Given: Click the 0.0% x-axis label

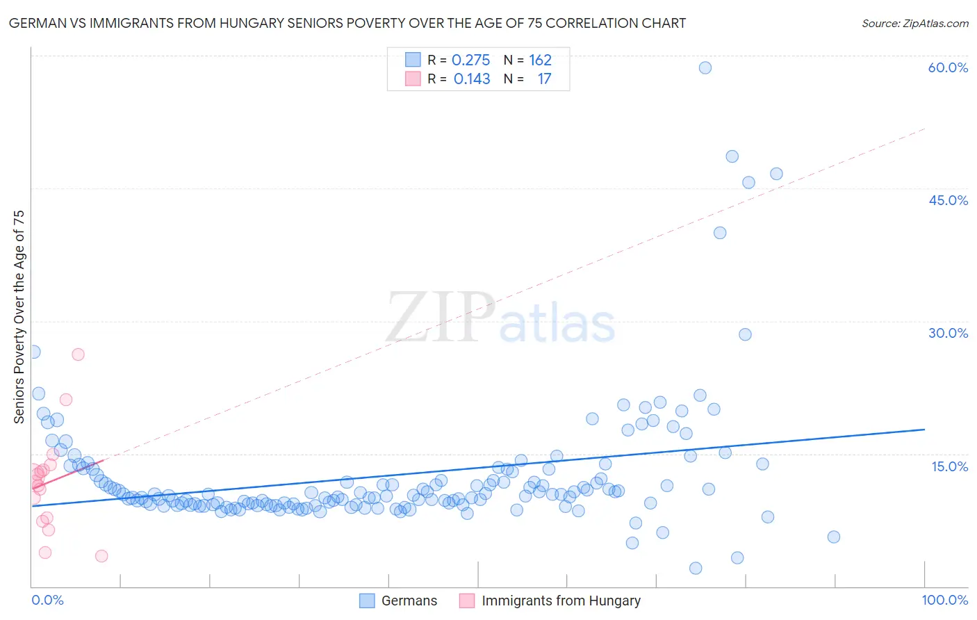Looking at the screenshot, I should coord(47,600).
